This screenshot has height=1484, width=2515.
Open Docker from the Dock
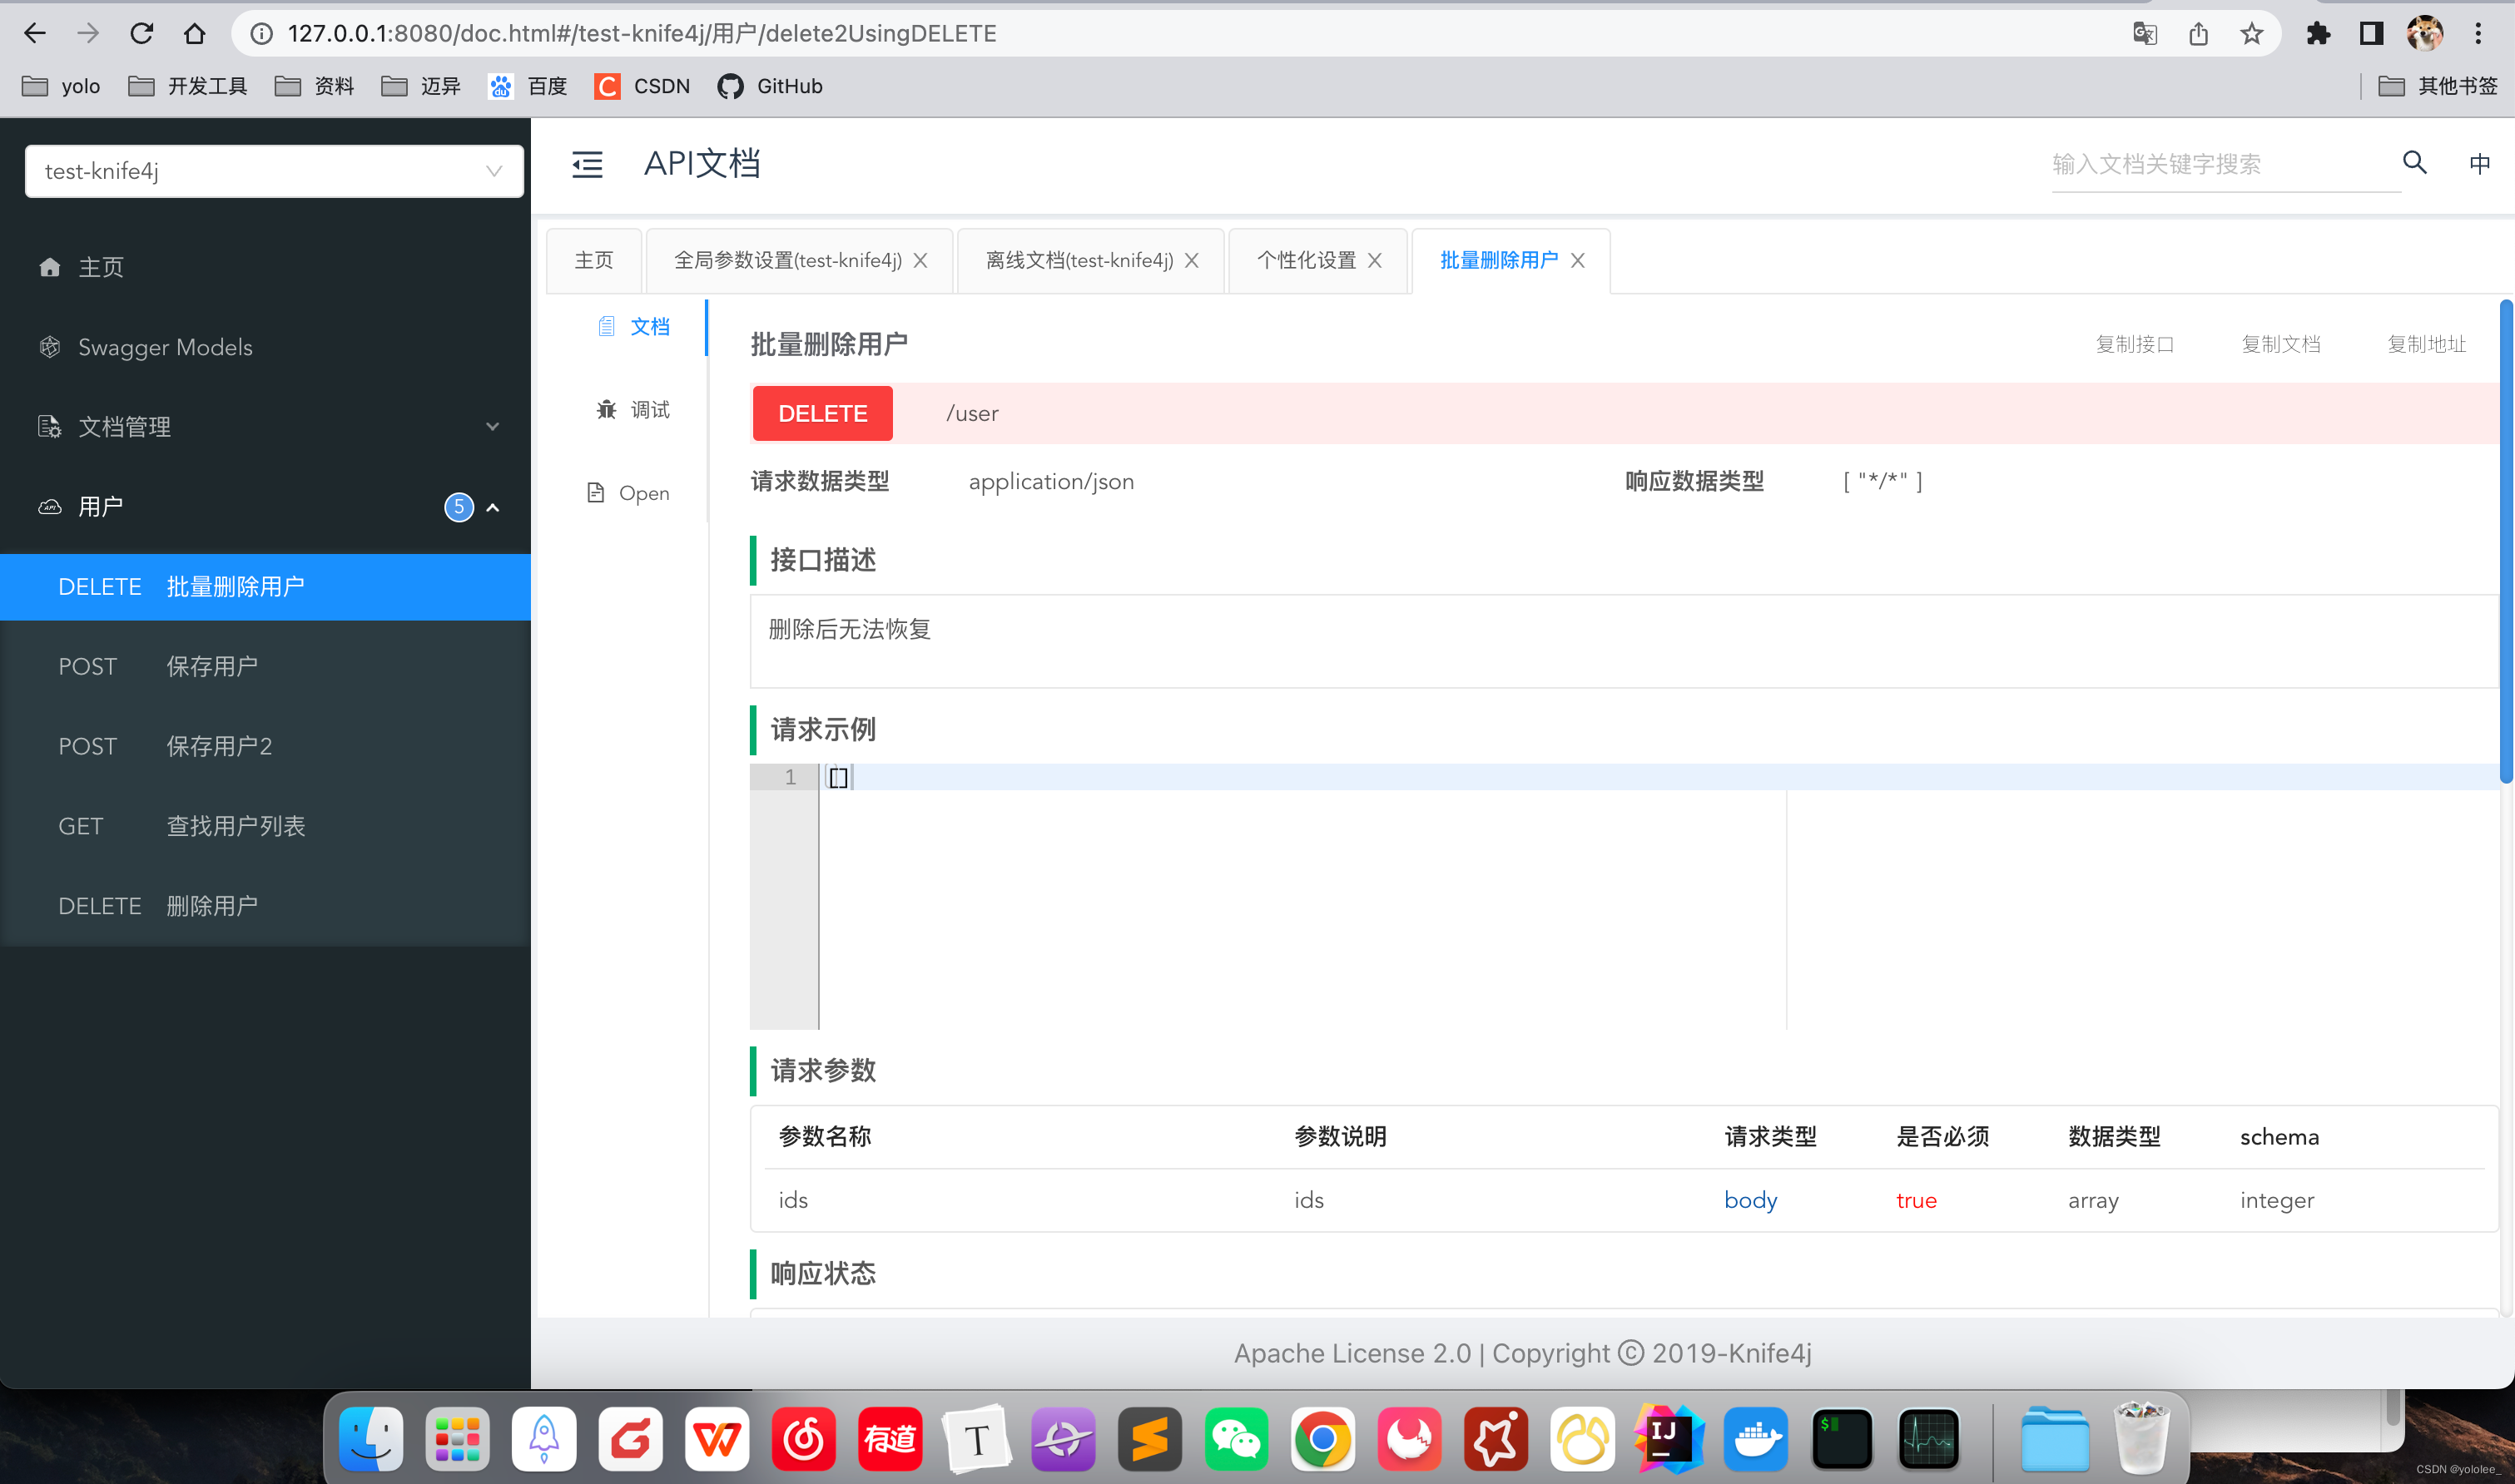click(x=1756, y=1439)
